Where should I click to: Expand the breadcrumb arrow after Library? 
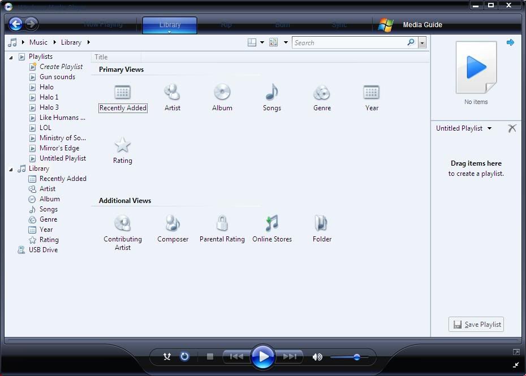pyautogui.click(x=89, y=42)
